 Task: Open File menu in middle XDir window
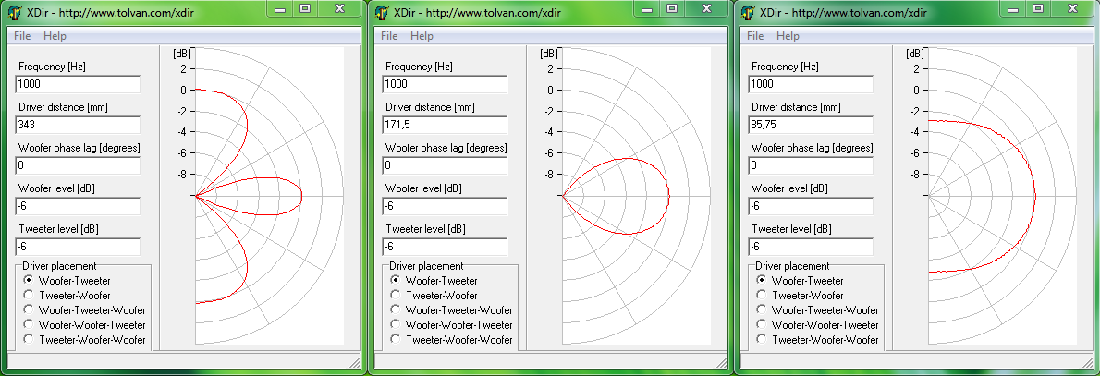click(x=389, y=36)
